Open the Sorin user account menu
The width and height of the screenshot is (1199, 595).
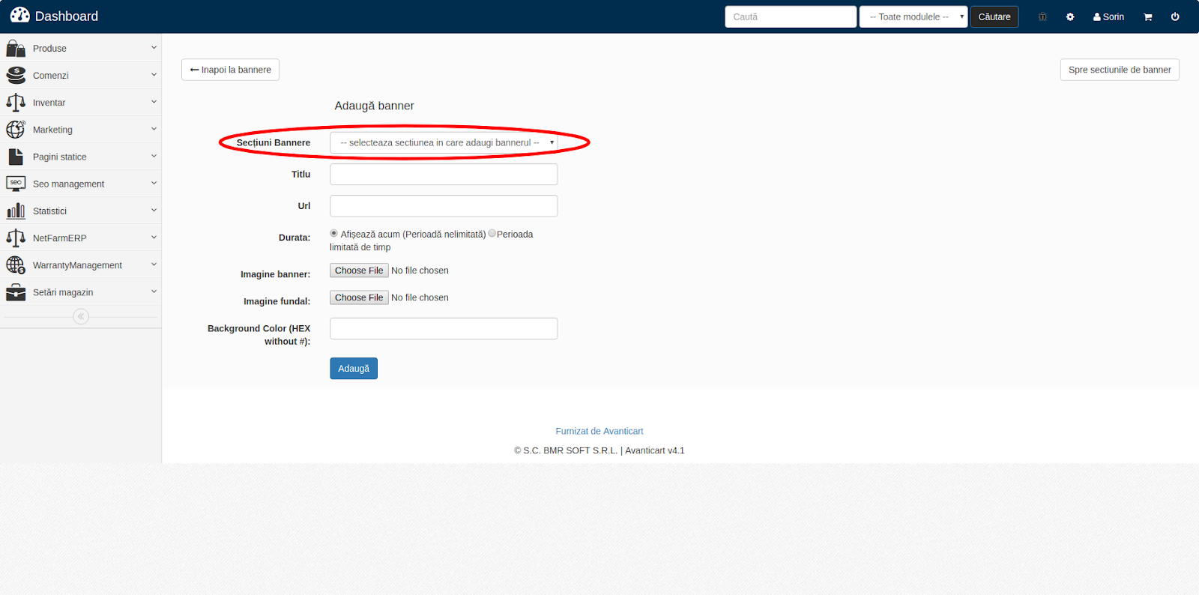pos(1108,16)
